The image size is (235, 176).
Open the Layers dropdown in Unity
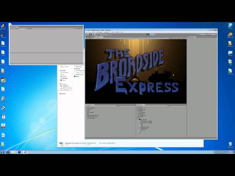pos(201,34)
